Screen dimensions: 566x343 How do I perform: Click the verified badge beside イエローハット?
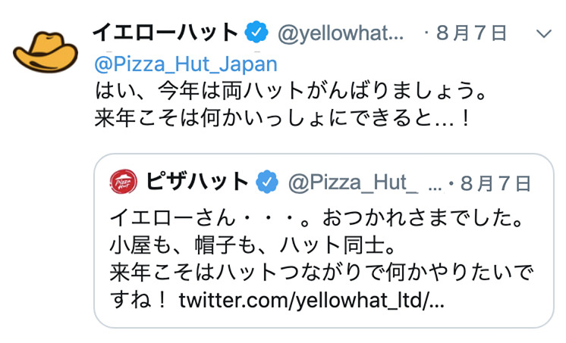[x=256, y=33]
